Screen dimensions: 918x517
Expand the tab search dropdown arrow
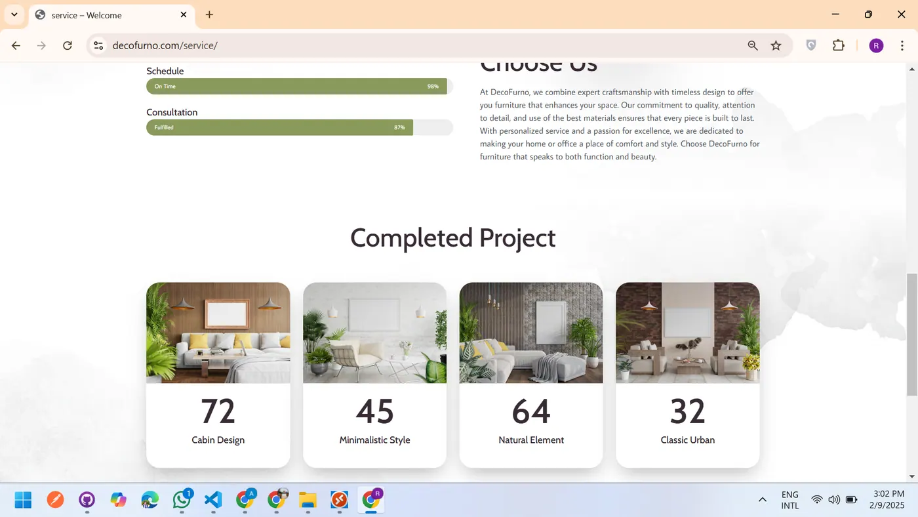tap(14, 14)
